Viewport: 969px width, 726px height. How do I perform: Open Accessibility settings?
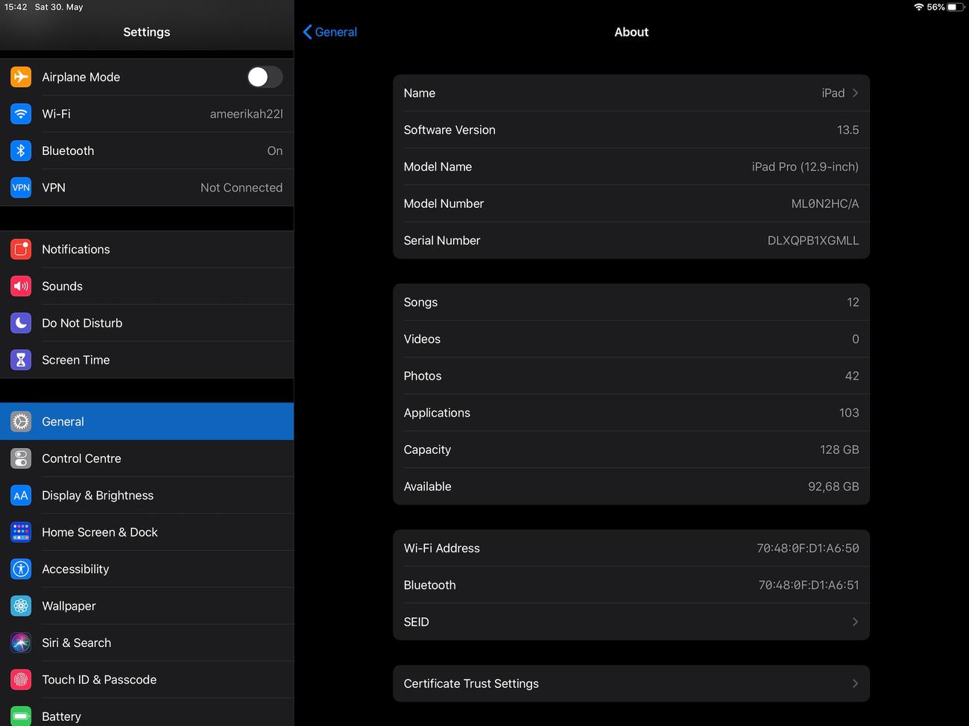(x=147, y=569)
